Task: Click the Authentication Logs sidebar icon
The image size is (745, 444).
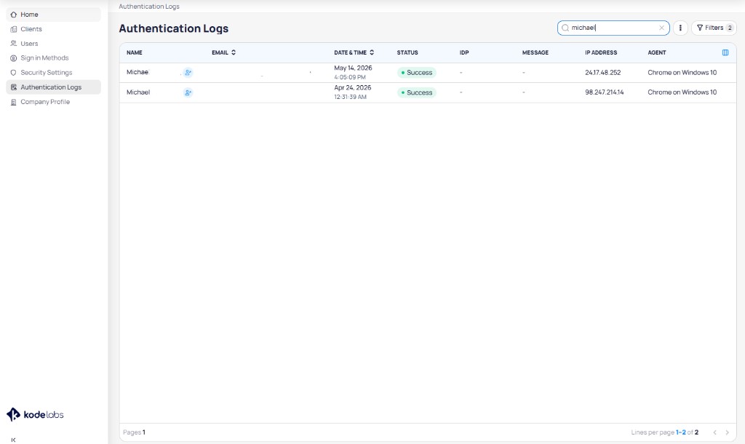Action: point(13,87)
